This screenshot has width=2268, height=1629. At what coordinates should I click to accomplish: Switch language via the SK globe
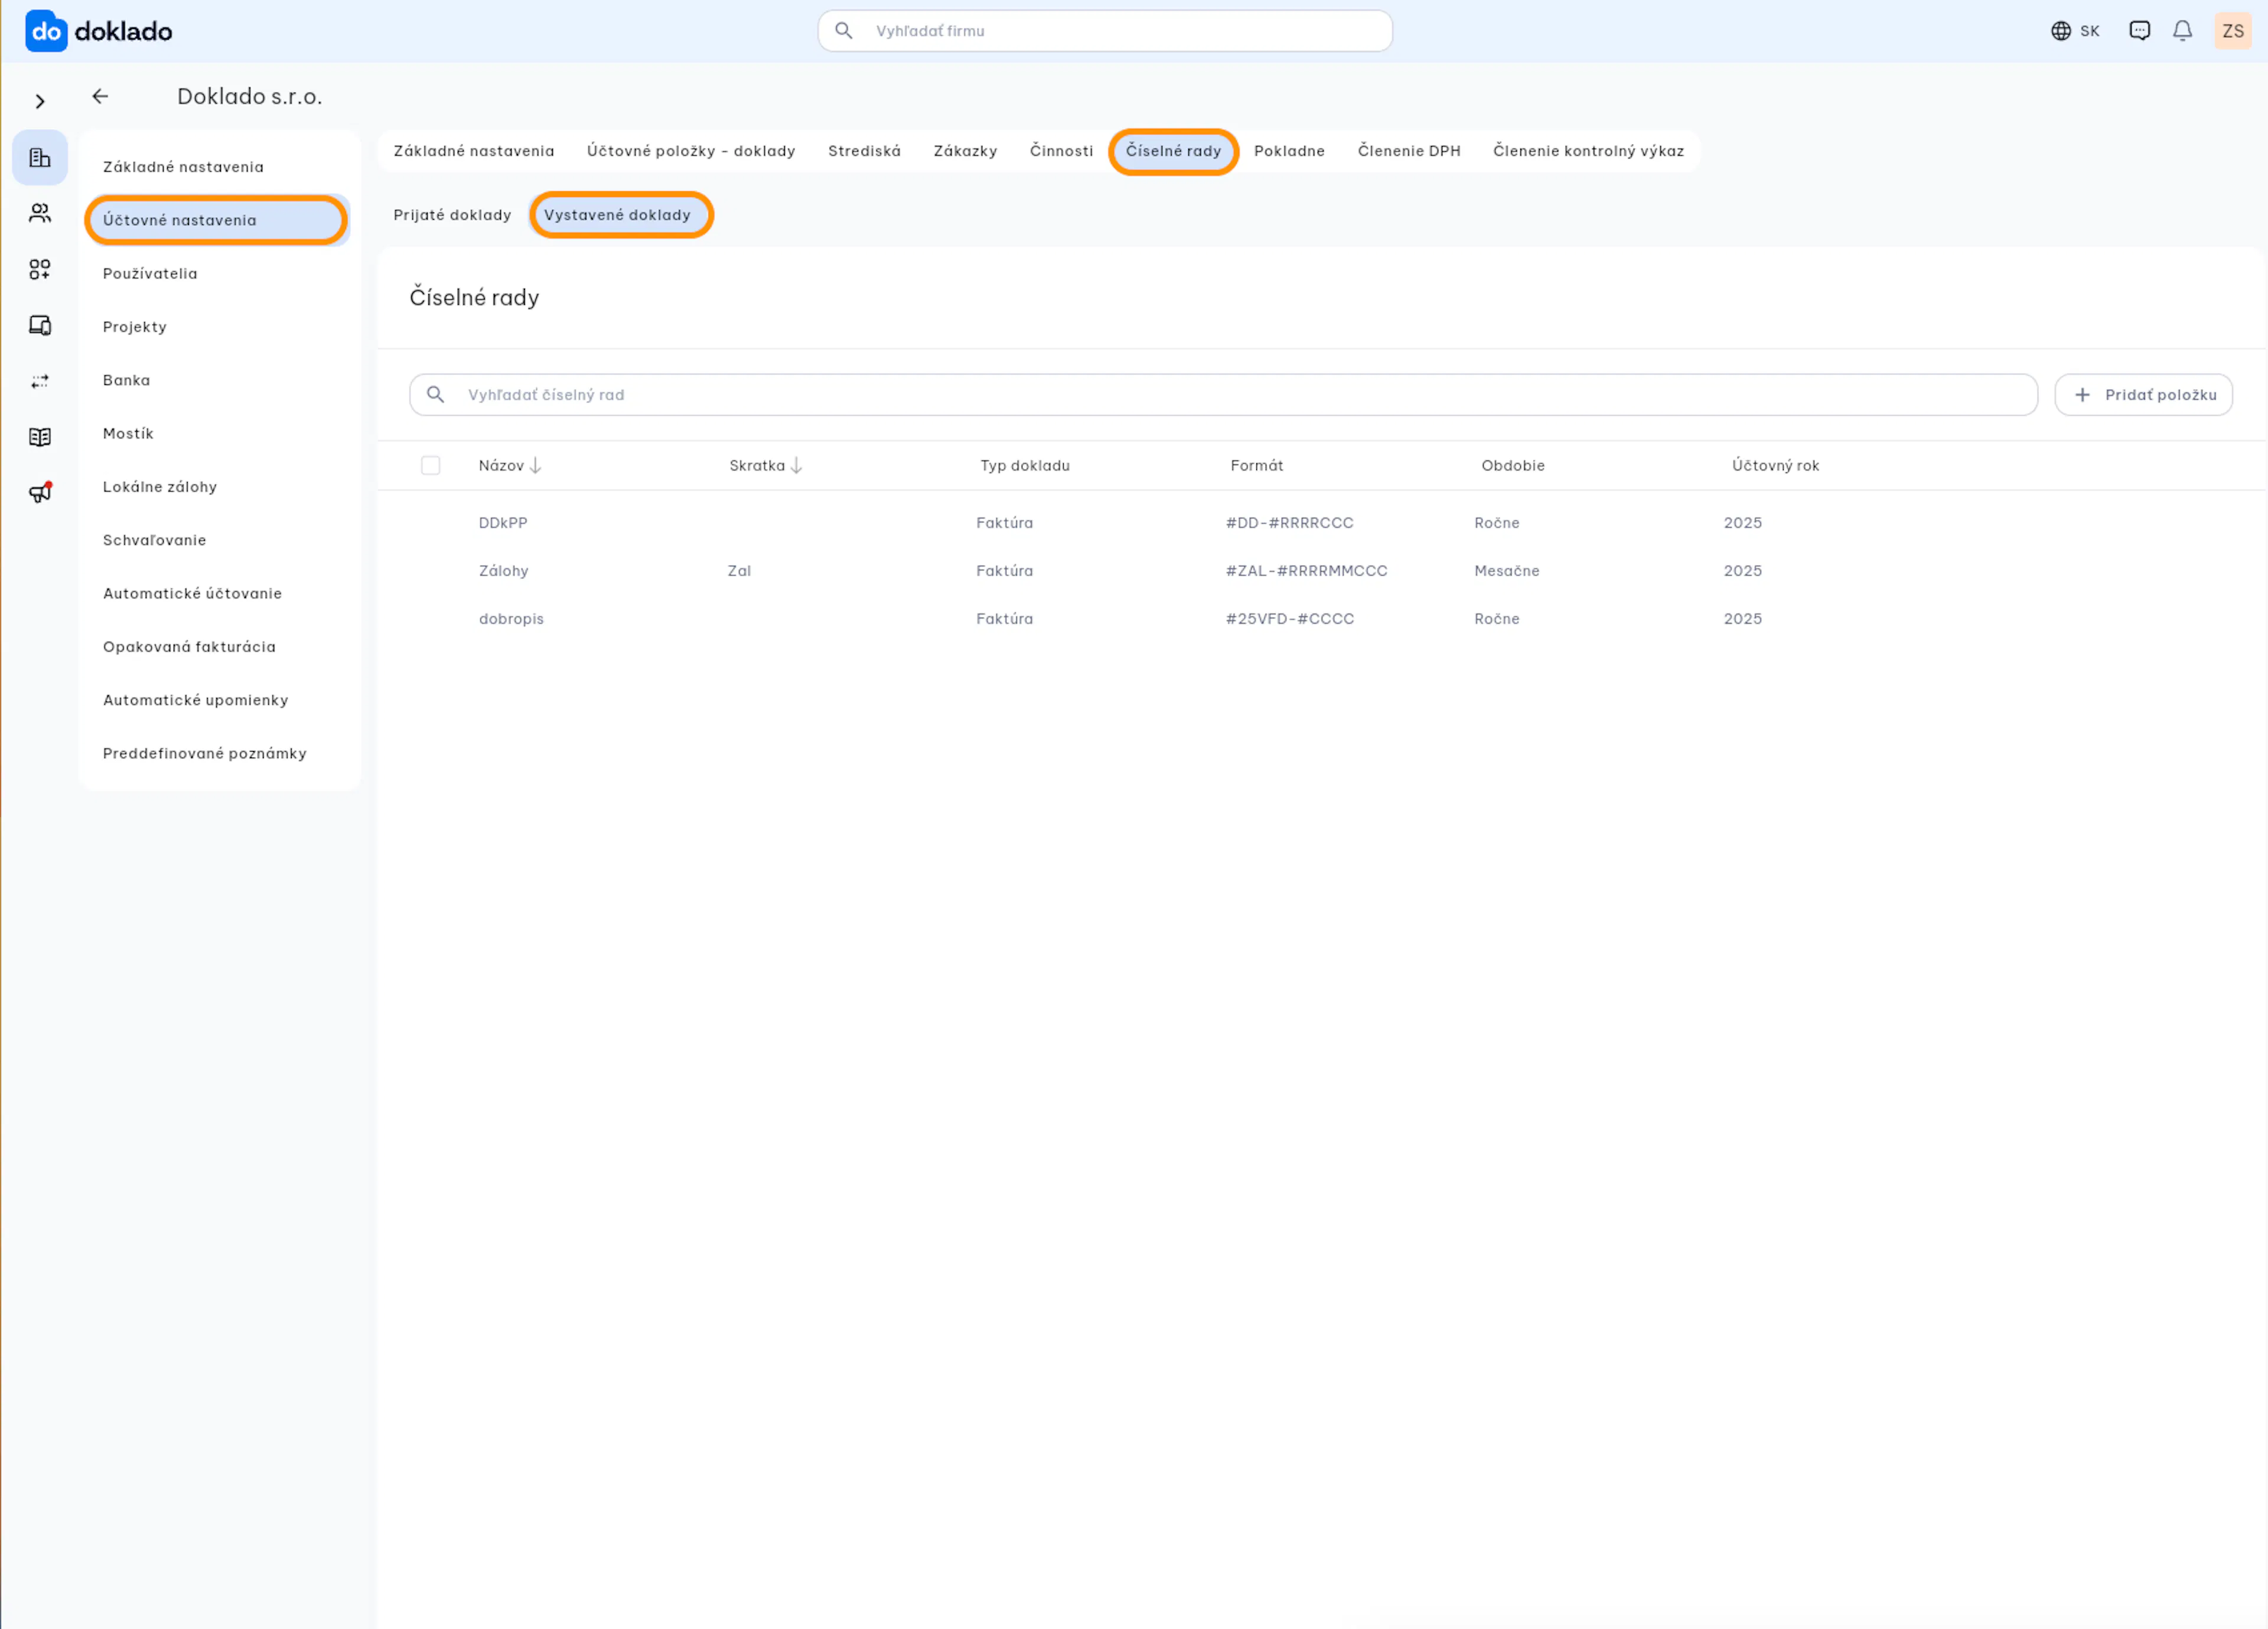click(2075, 31)
